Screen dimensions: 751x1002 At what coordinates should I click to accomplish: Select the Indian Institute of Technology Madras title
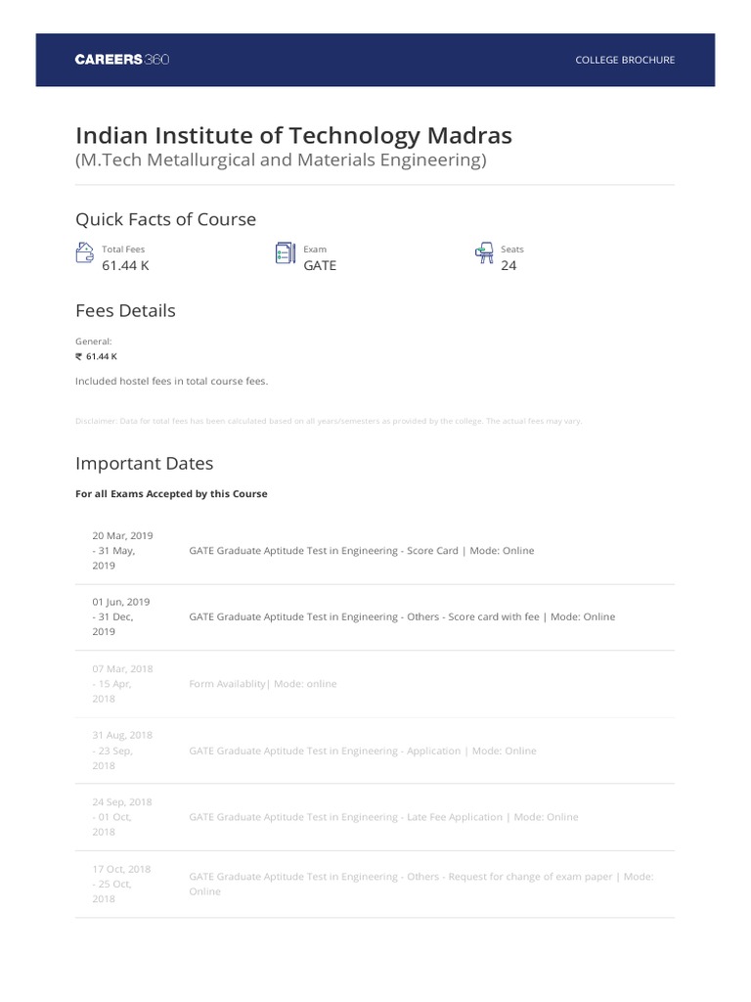click(x=293, y=134)
